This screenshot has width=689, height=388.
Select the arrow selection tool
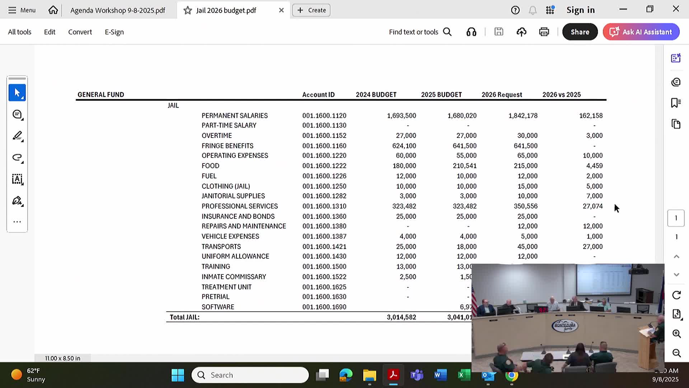pyautogui.click(x=17, y=93)
